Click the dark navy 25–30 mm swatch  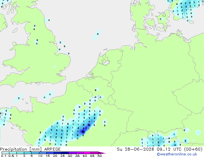pyautogui.click(x=65, y=153)
